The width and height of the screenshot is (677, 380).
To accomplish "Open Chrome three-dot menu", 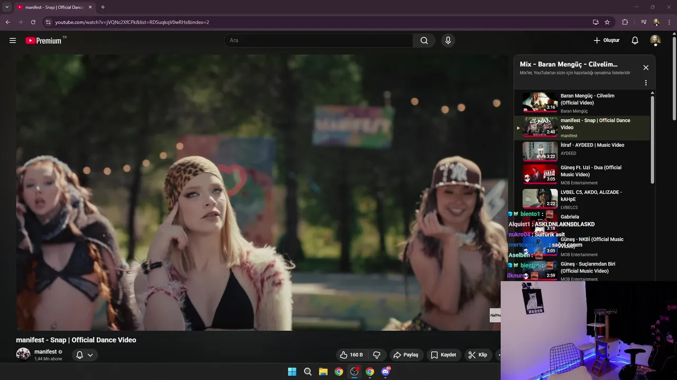I will tap(670, 22).
